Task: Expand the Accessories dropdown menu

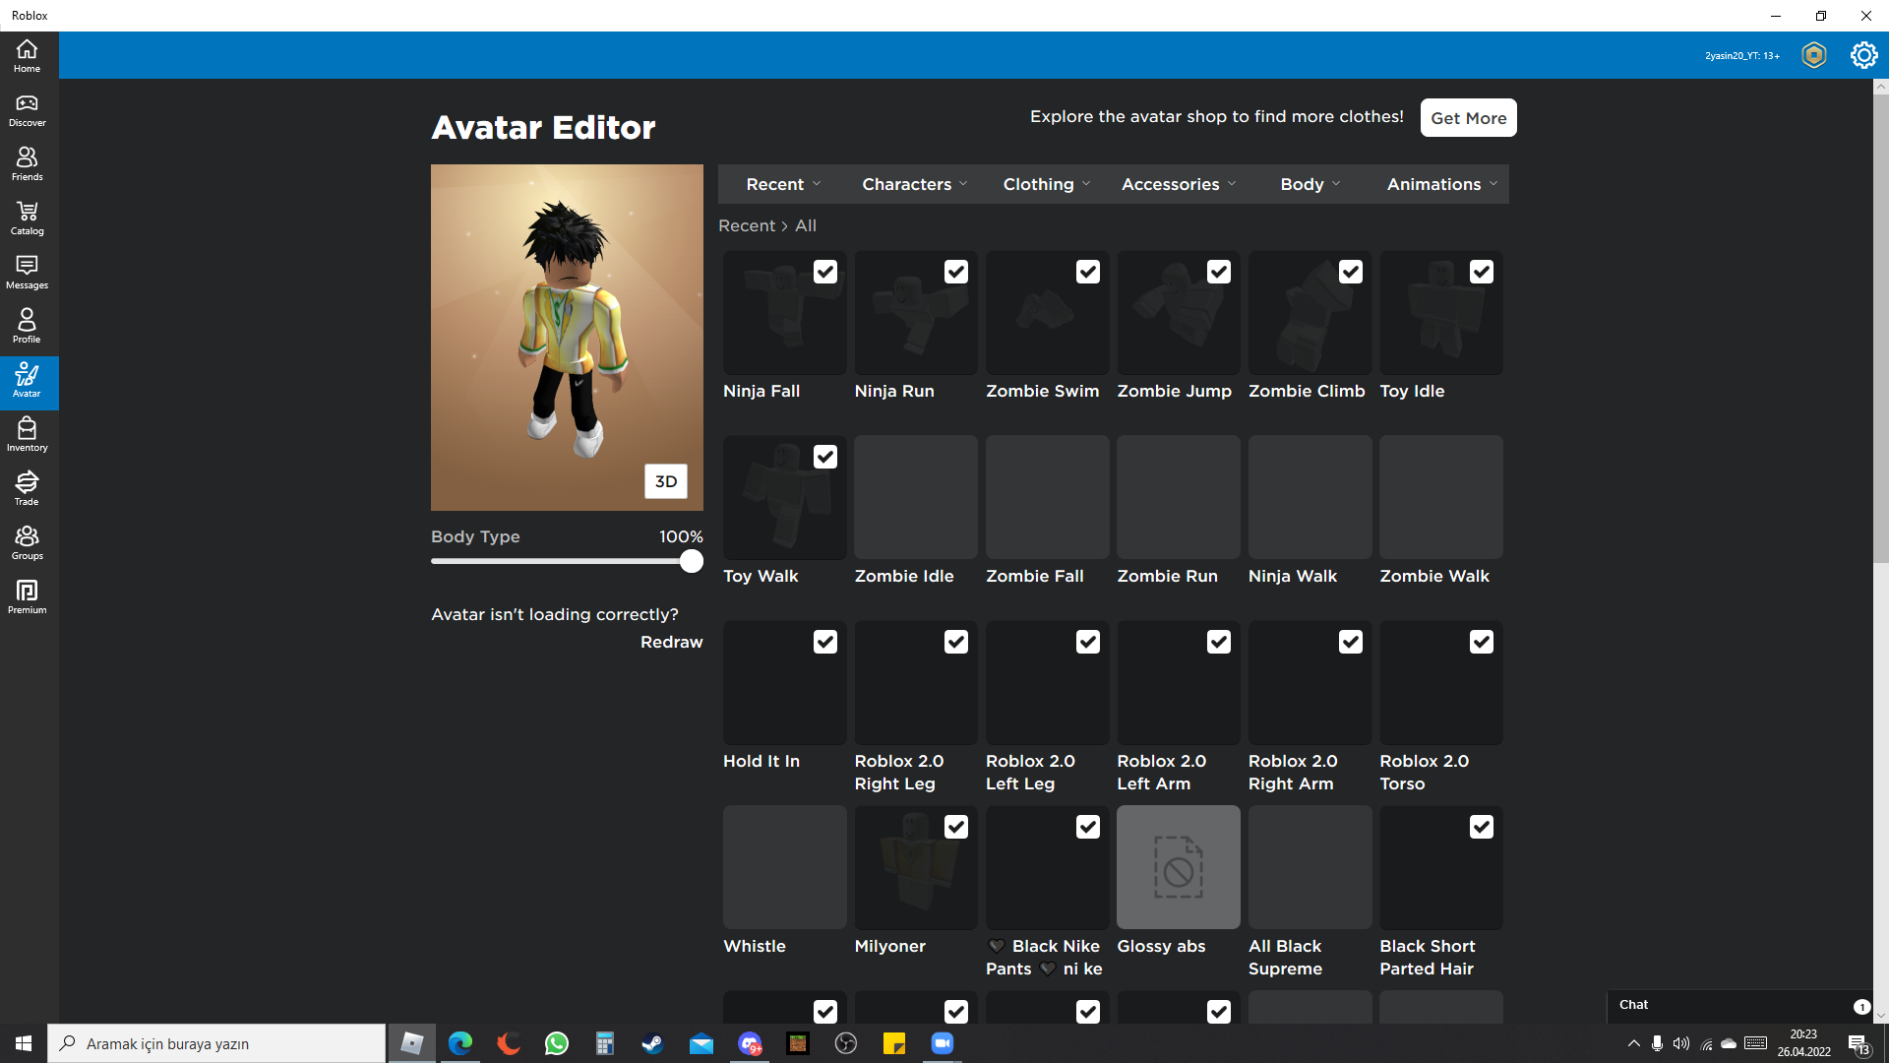Action: point(1179,184)
